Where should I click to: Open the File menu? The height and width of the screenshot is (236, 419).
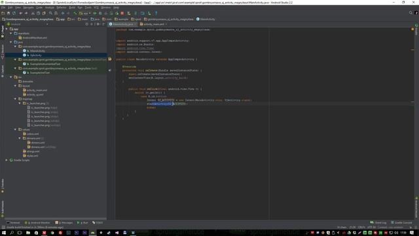3,7
